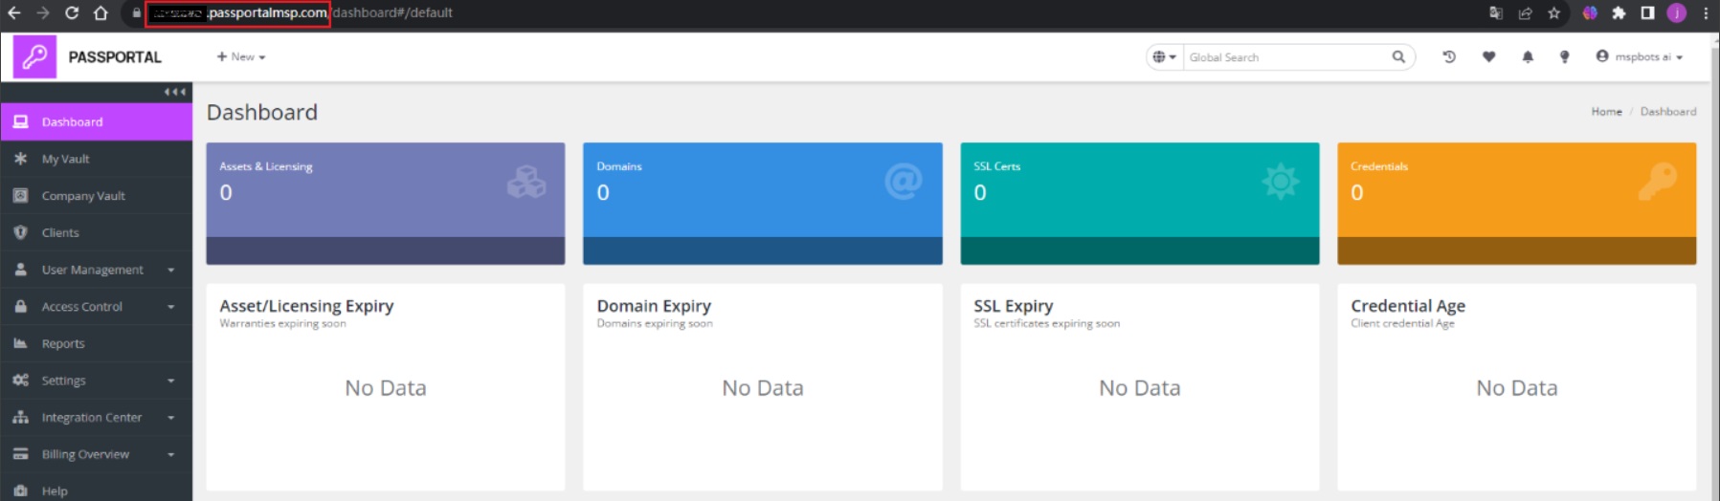Open the Assets & Licensing card
Image resolution: width=1720 pixels, height=501 pixels.
click(386, 204)
